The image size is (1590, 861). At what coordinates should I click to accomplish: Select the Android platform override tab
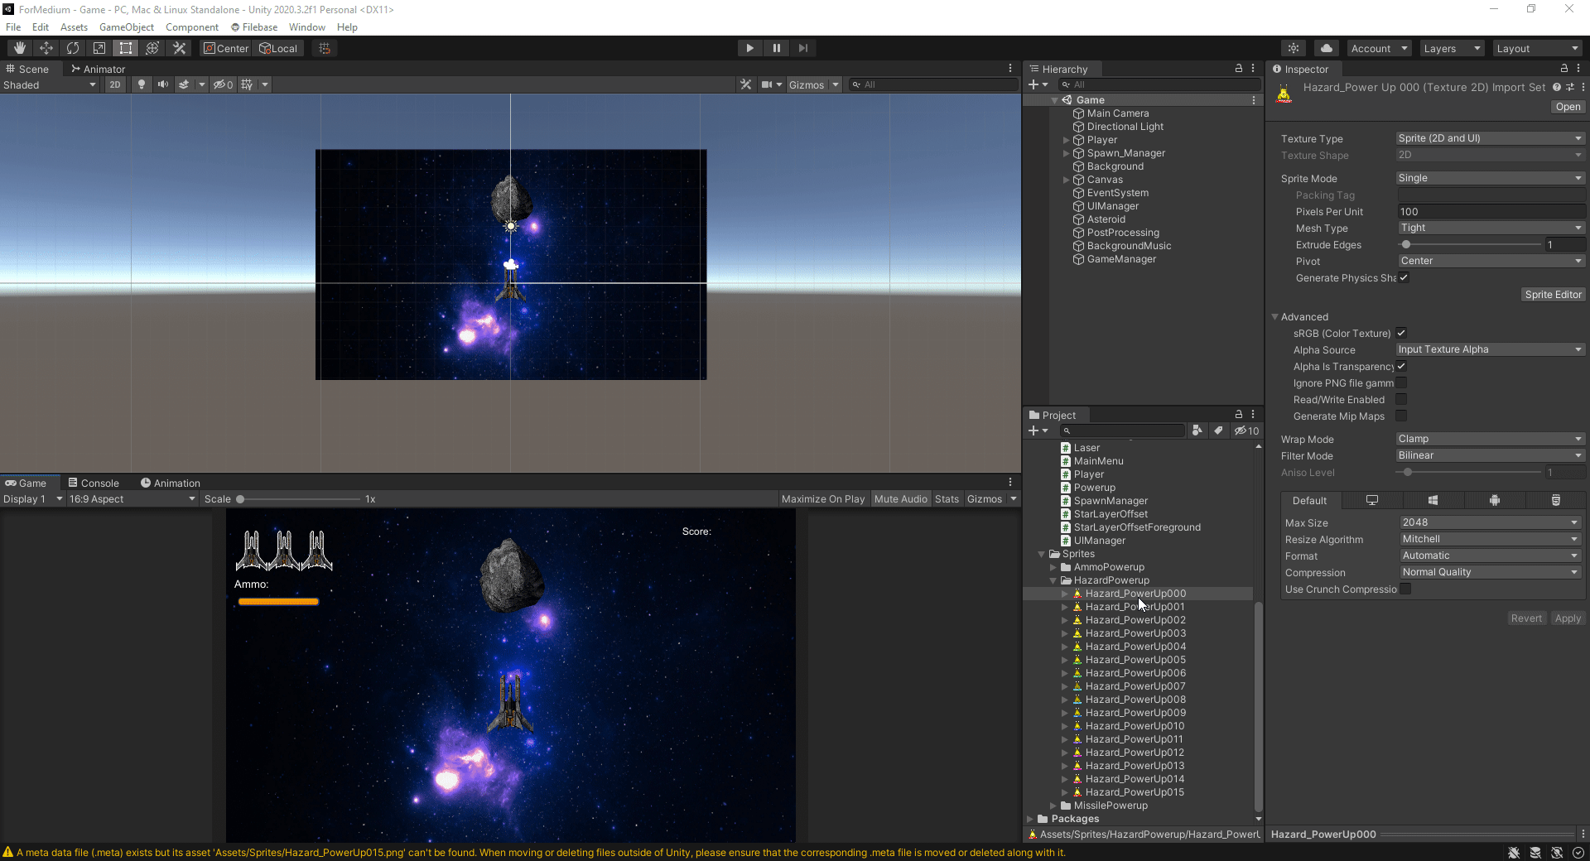click(x=1495, y=500)
